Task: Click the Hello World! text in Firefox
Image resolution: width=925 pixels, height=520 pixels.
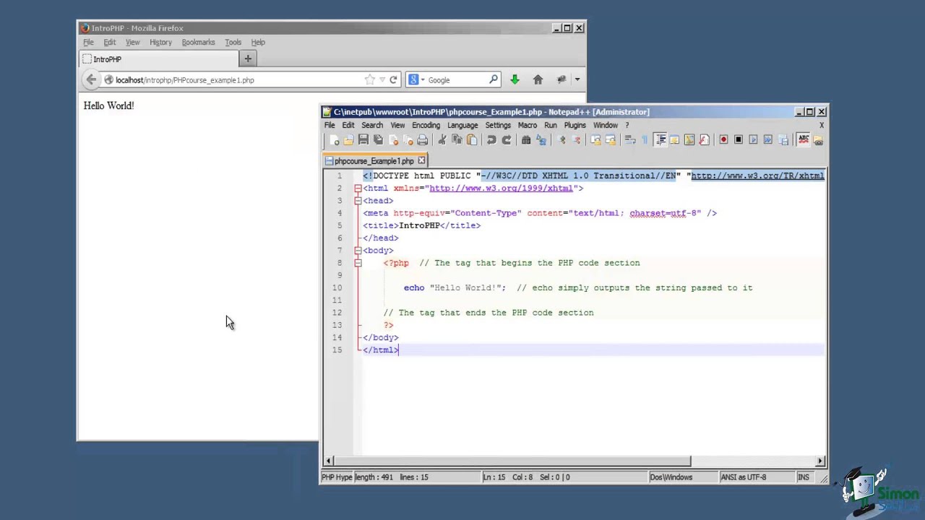Action: 108,105
